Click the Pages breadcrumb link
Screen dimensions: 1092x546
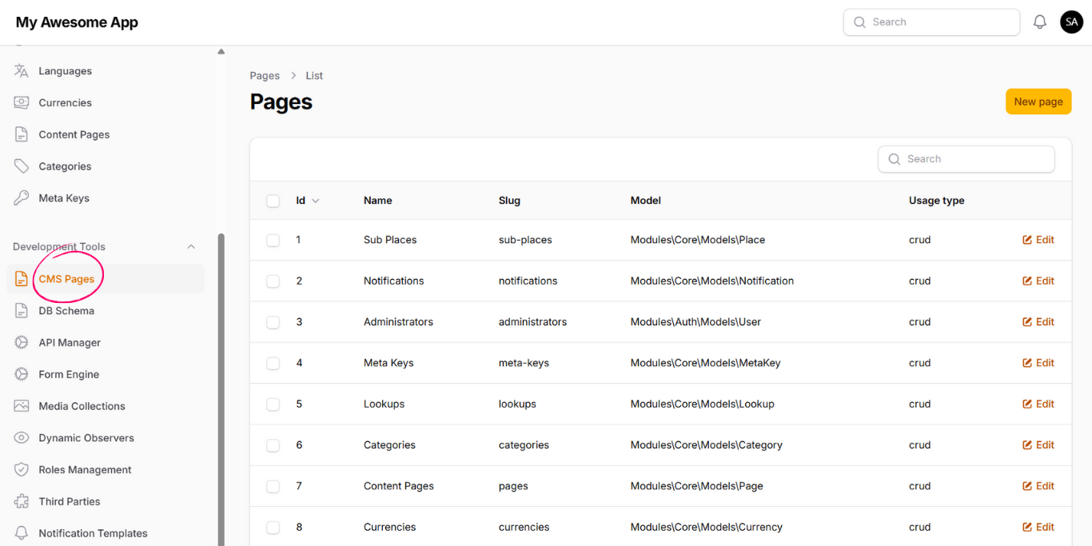265,76
